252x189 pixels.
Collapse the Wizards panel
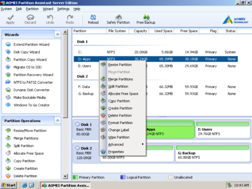(57, 34)
